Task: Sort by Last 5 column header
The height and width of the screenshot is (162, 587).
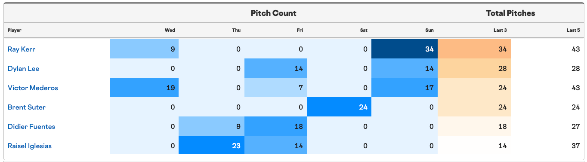Action: pyautogui.click(x=573, y=30)
